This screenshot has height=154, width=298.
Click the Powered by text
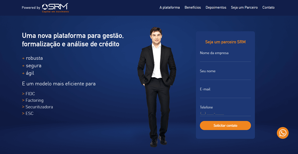(31, 8)
